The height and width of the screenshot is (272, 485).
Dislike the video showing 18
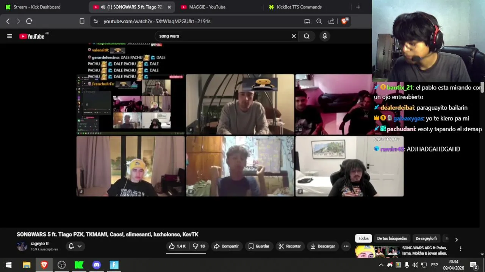(199, 246)
